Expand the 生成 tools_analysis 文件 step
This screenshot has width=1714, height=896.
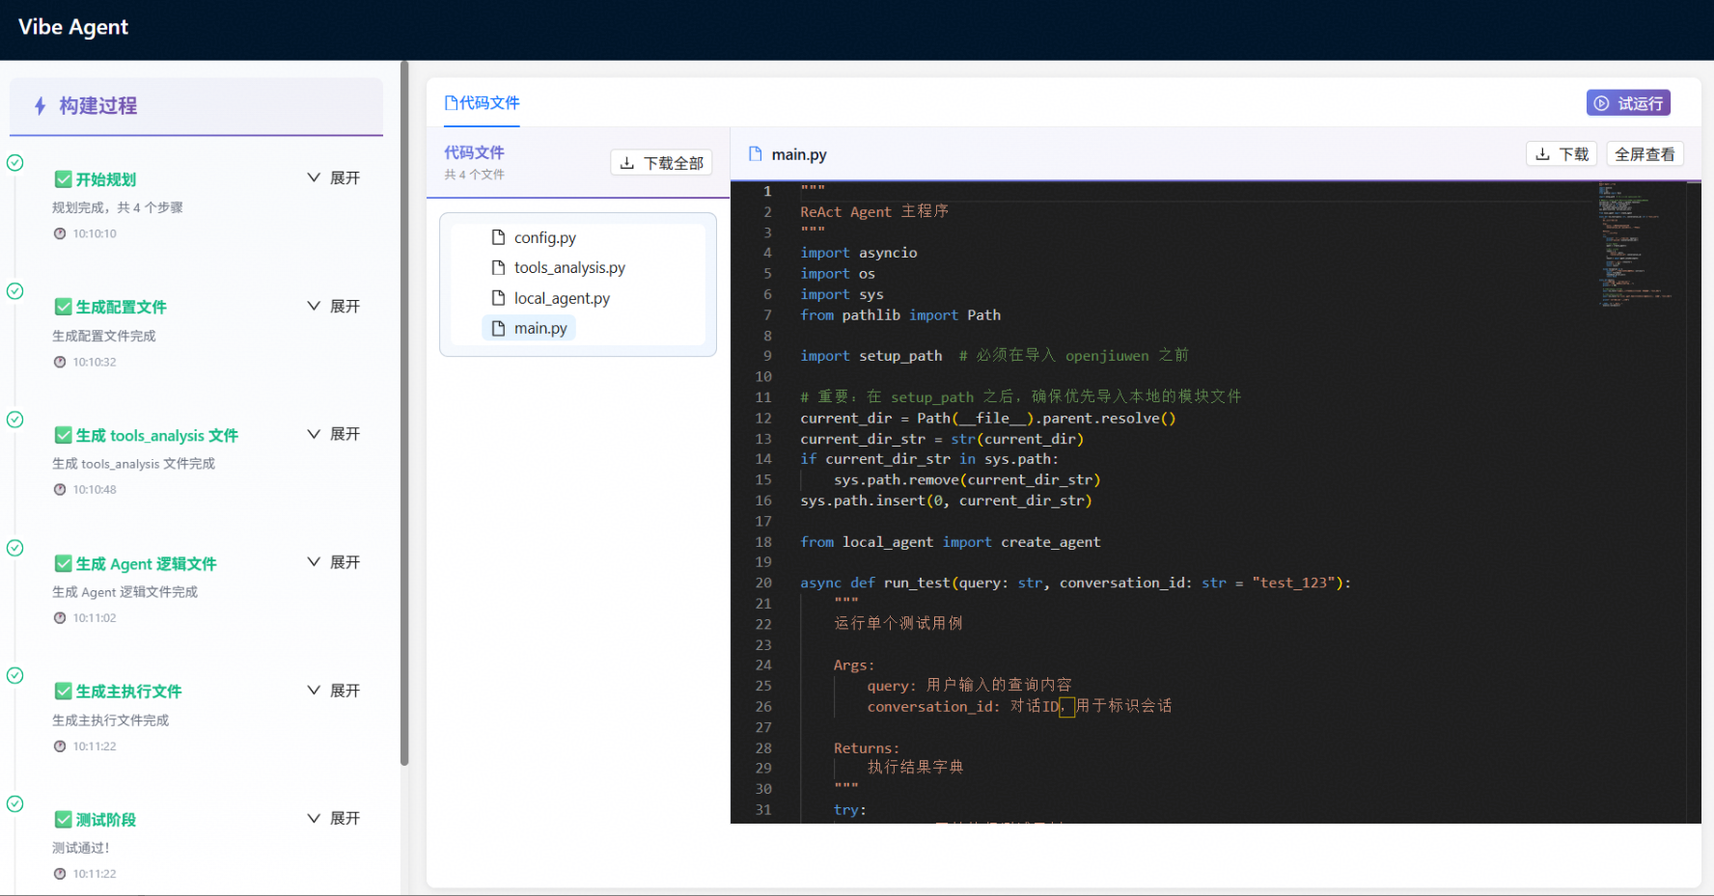334,434
